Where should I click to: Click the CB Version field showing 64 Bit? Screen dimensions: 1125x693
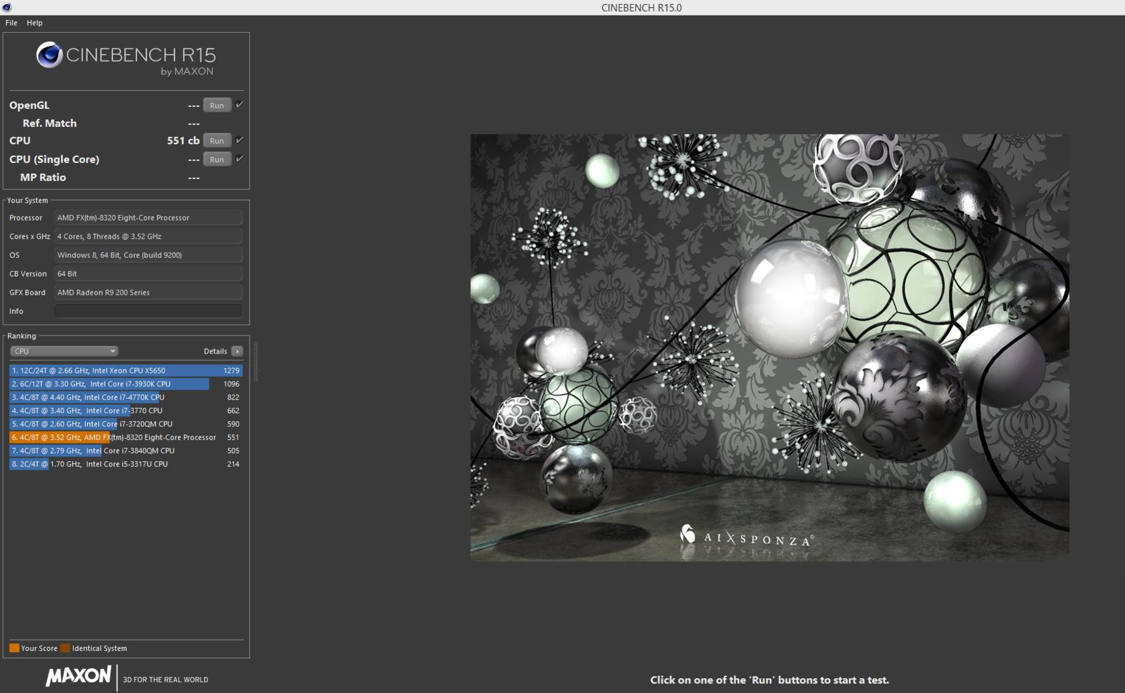coord(148,273)
